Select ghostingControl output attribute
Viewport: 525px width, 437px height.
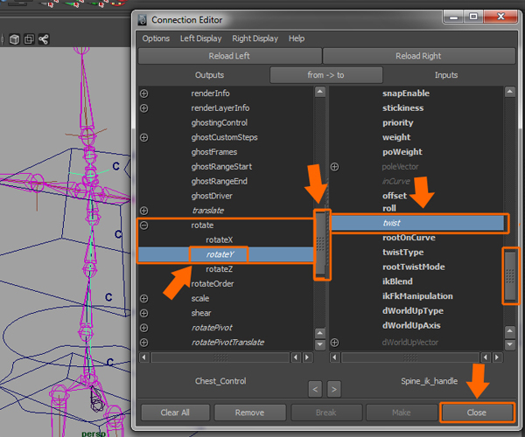[x=220, y=123]
